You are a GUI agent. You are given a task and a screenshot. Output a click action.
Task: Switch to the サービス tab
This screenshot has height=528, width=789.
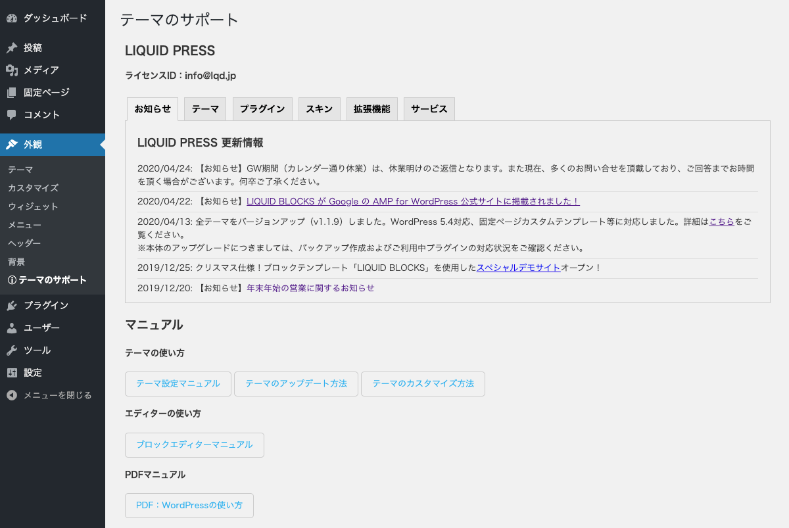429,109
